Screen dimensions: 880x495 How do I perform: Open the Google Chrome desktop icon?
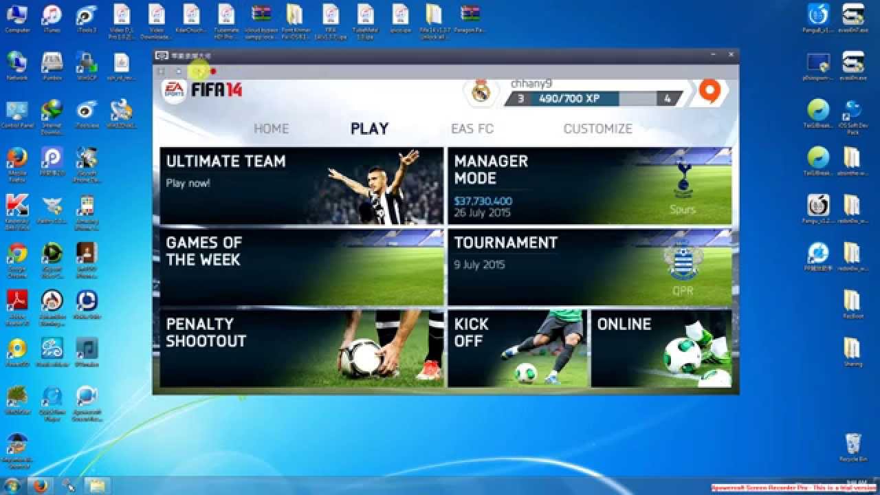tap(16, 260)
